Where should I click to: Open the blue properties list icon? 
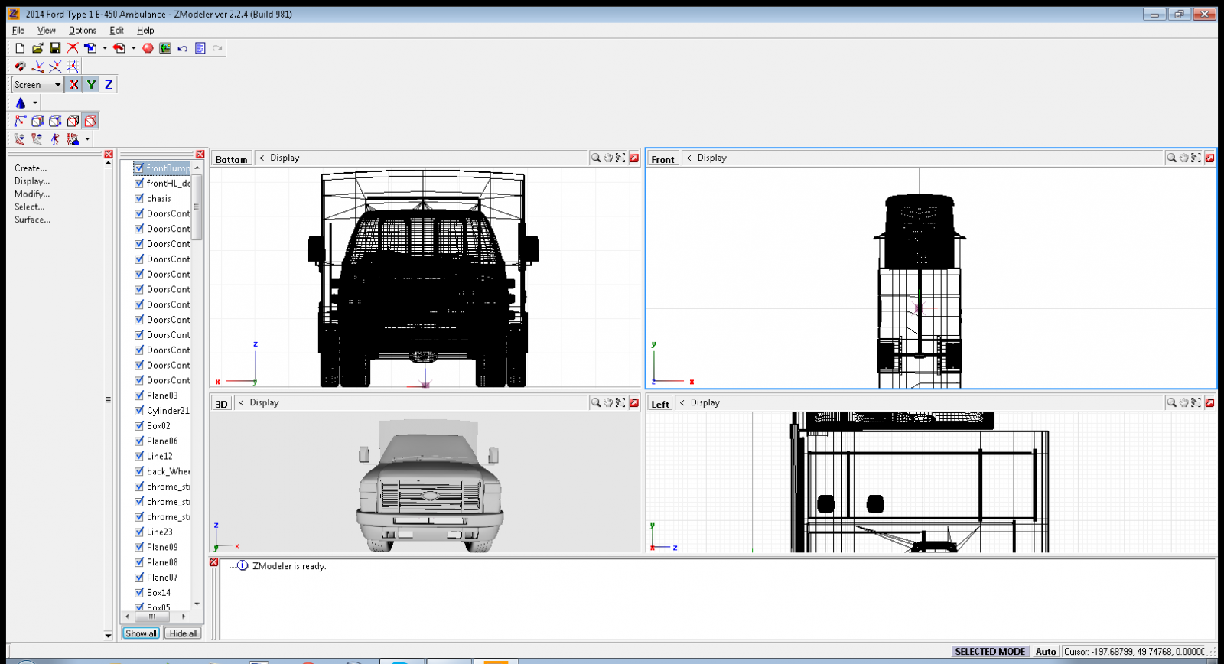[x=200, y=48]
